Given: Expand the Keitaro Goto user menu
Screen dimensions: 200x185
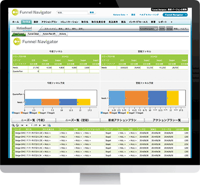Looking at the screenshot, I should pyautogui.click(x=120, y=15).
